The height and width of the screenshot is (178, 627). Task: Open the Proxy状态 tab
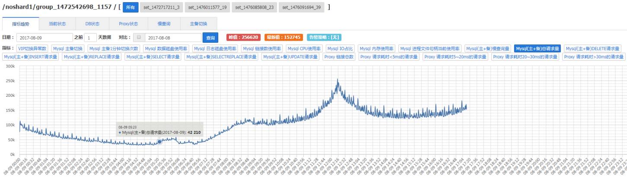[128, 24]
